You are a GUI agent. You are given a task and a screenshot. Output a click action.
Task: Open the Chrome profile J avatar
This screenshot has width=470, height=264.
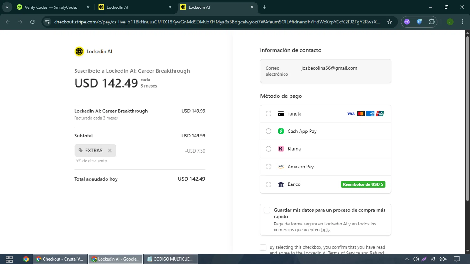pos(450,22)
